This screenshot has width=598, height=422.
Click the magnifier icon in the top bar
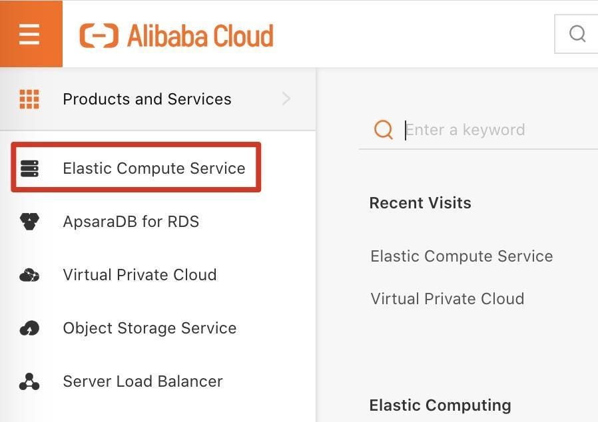pos(577,33)
